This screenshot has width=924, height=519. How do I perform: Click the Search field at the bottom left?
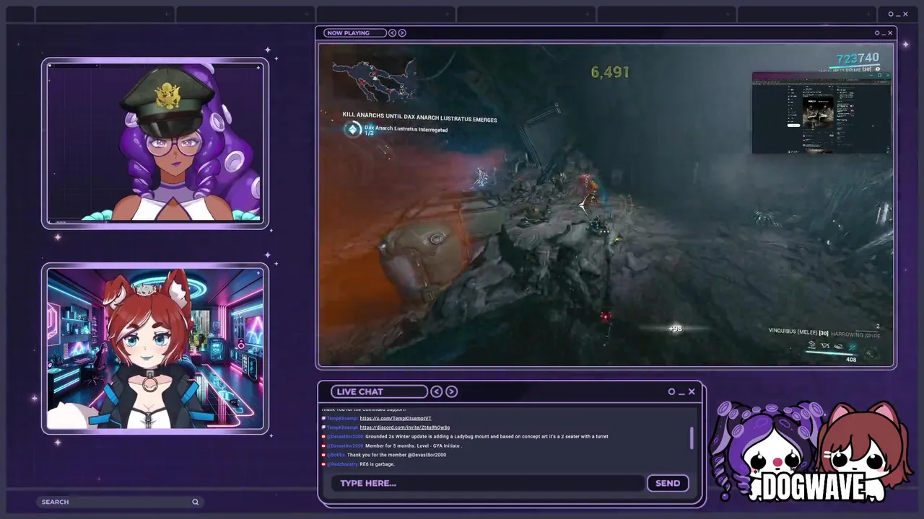(x=119, y=502)
